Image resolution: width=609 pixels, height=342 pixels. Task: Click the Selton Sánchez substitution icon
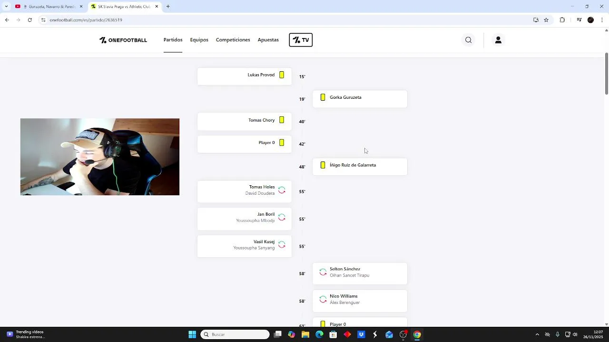[x=323, y=272]
